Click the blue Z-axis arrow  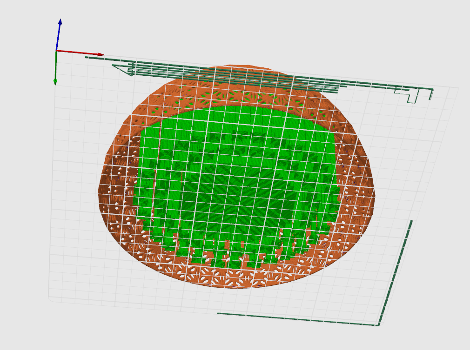click(x=59, y=33)
